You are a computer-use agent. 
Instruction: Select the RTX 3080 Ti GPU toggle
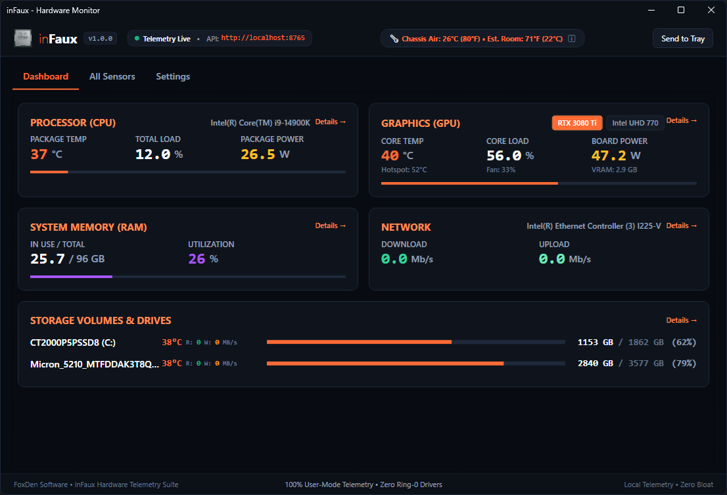click(x=576, y=123)
